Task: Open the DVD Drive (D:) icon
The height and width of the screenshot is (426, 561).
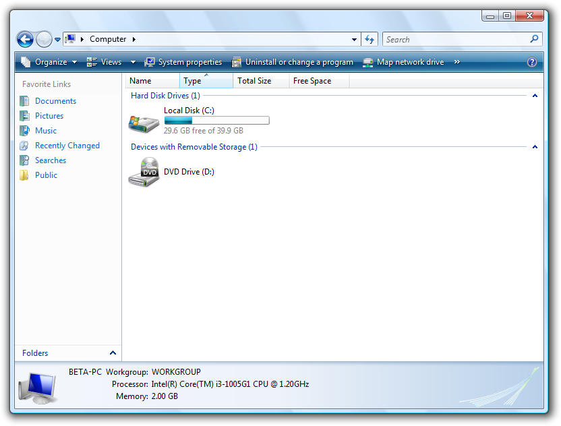Action: [144, 173]
